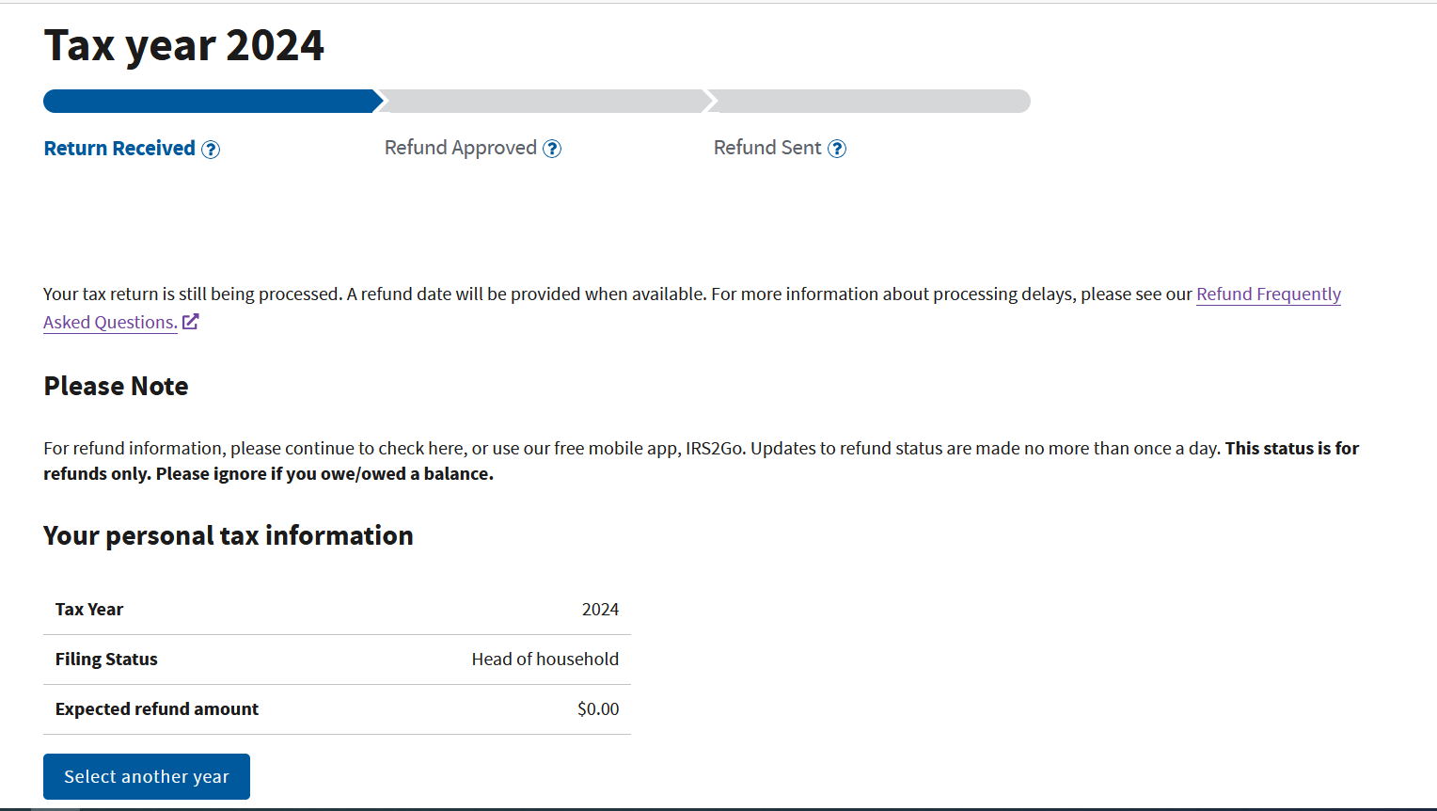Open the Refund Frequently Asked Questions link
The height and width of the screenshot is (811, 1437).
tap(1268, 294)
